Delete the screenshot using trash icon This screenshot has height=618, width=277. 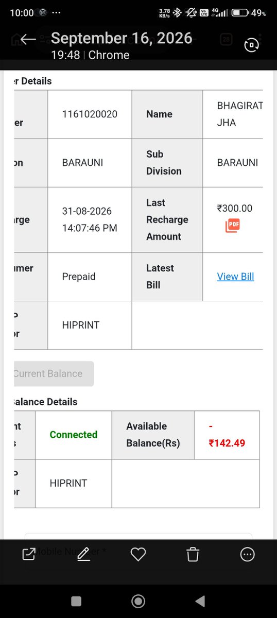click(193, 554)
